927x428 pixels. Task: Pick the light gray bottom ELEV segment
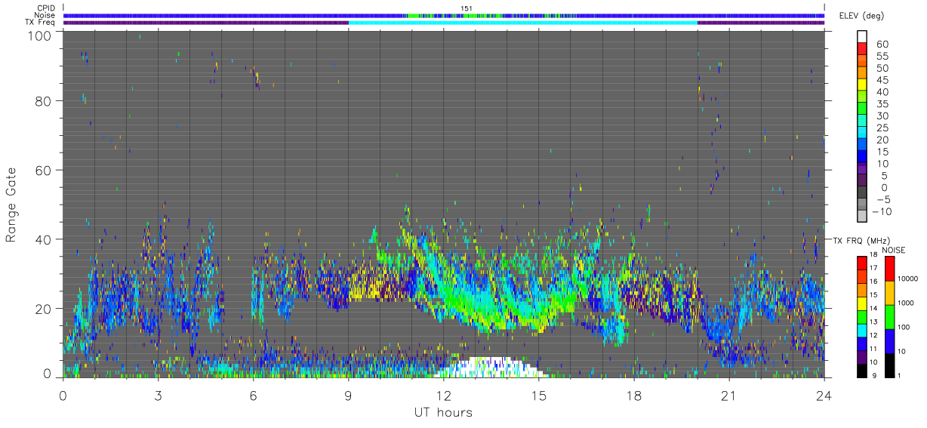[862, 216]
